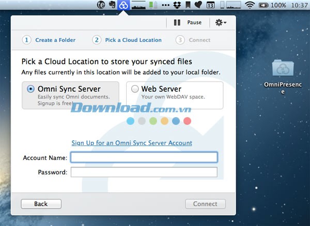Click the green battery bars menu icon
This screenshot has height=226, width=310.
click(x=153, y=5)
